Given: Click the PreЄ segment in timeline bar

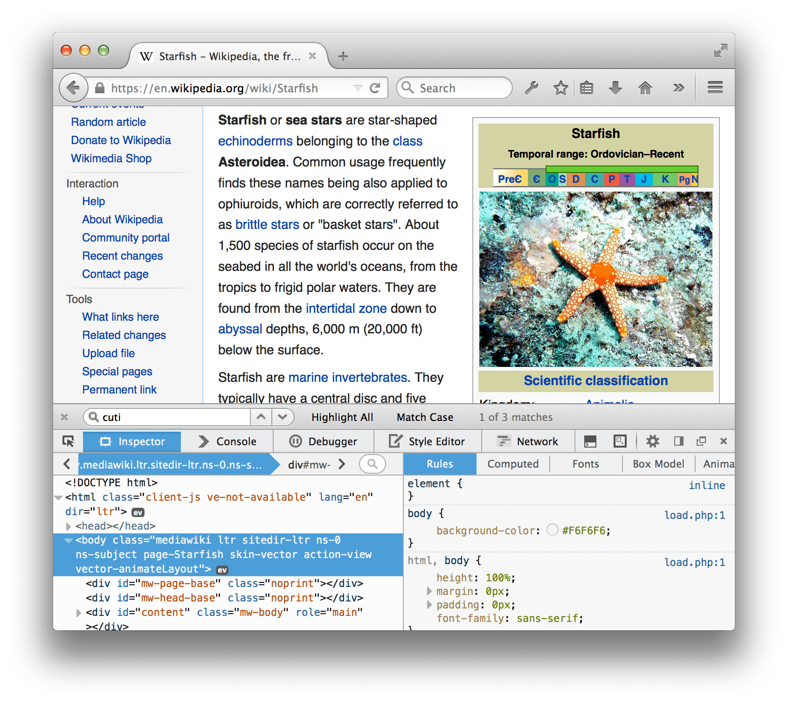Looking at the screenshot, I should (510, 179).
